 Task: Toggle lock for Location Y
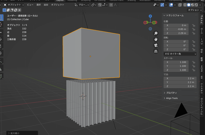[193, 29]
